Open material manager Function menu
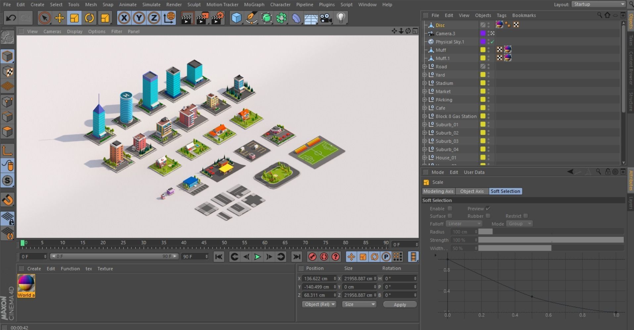The image size is (634, 330). 70,269
